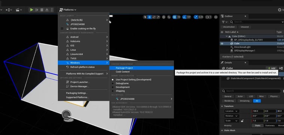Screen dimensions: 284x135
Task: Toggle rotation snapping angle icon
Action: (184, 17)
